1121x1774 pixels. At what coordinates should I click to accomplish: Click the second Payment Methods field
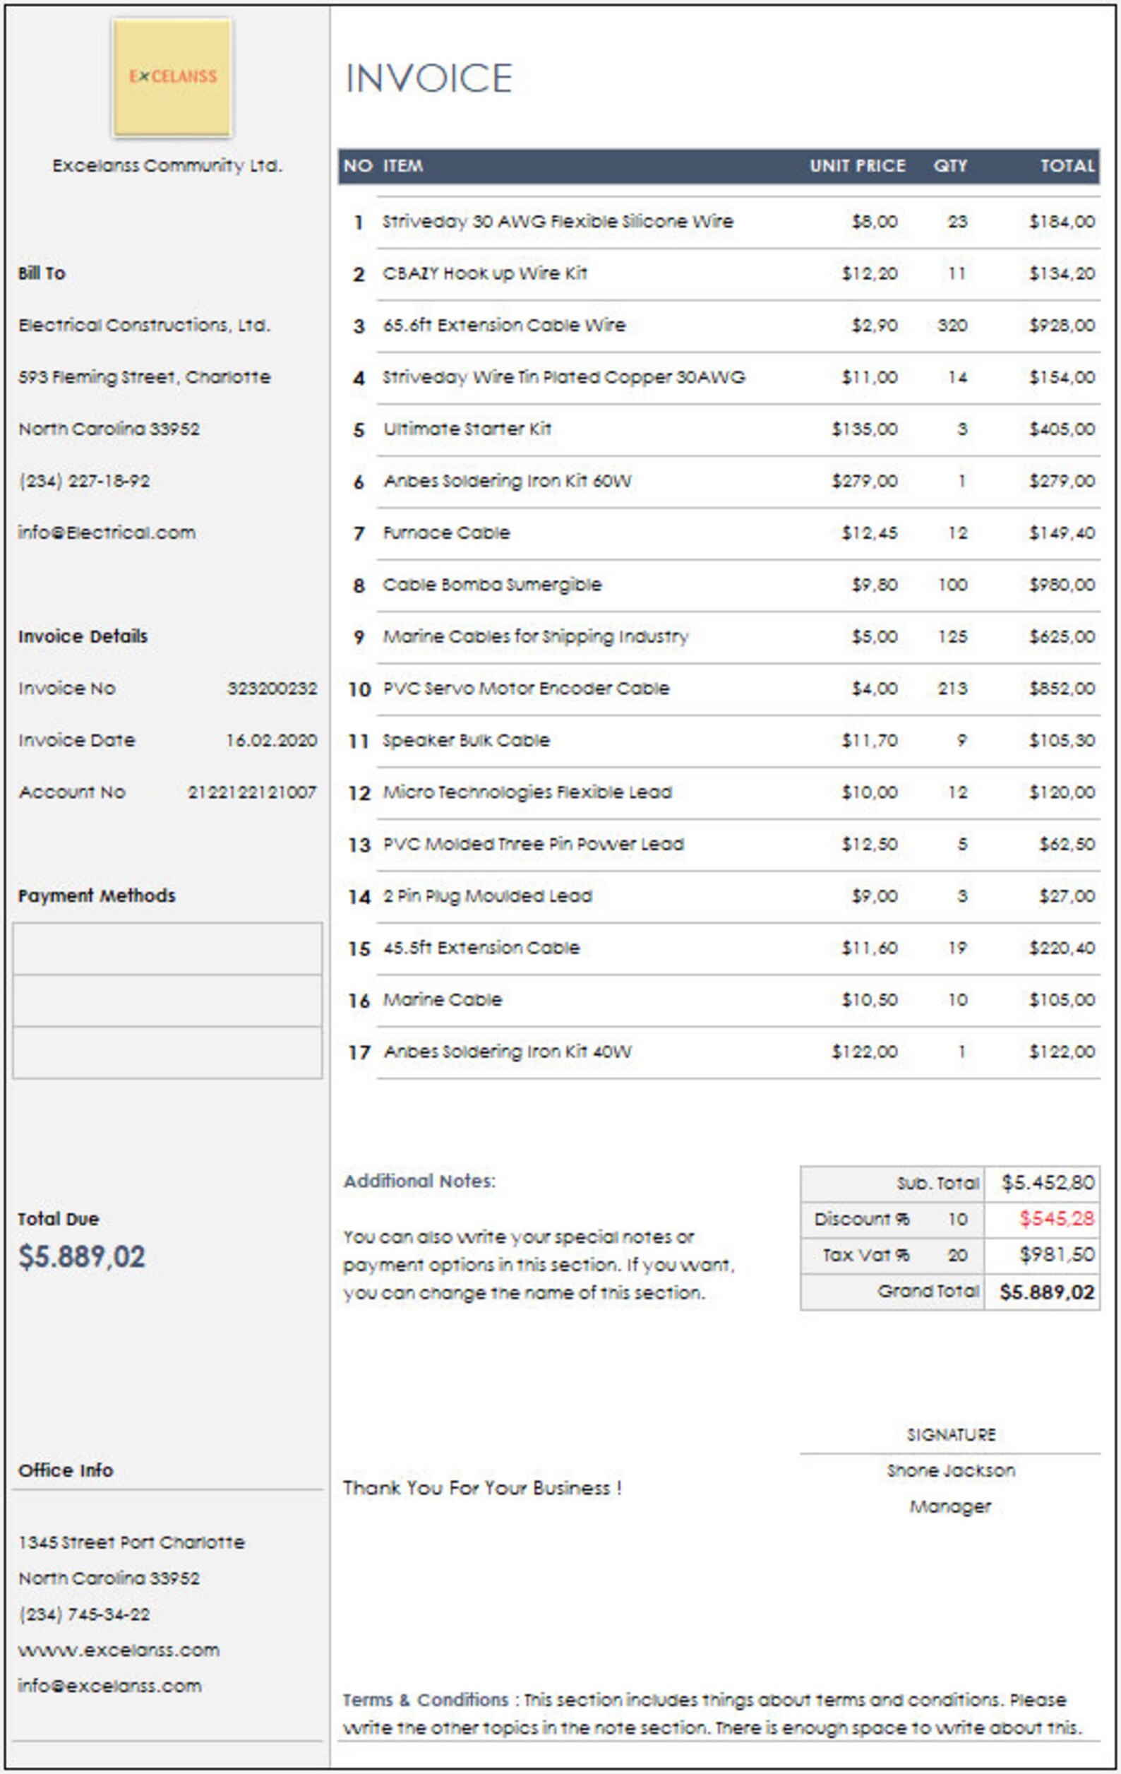coord(167,1001)
